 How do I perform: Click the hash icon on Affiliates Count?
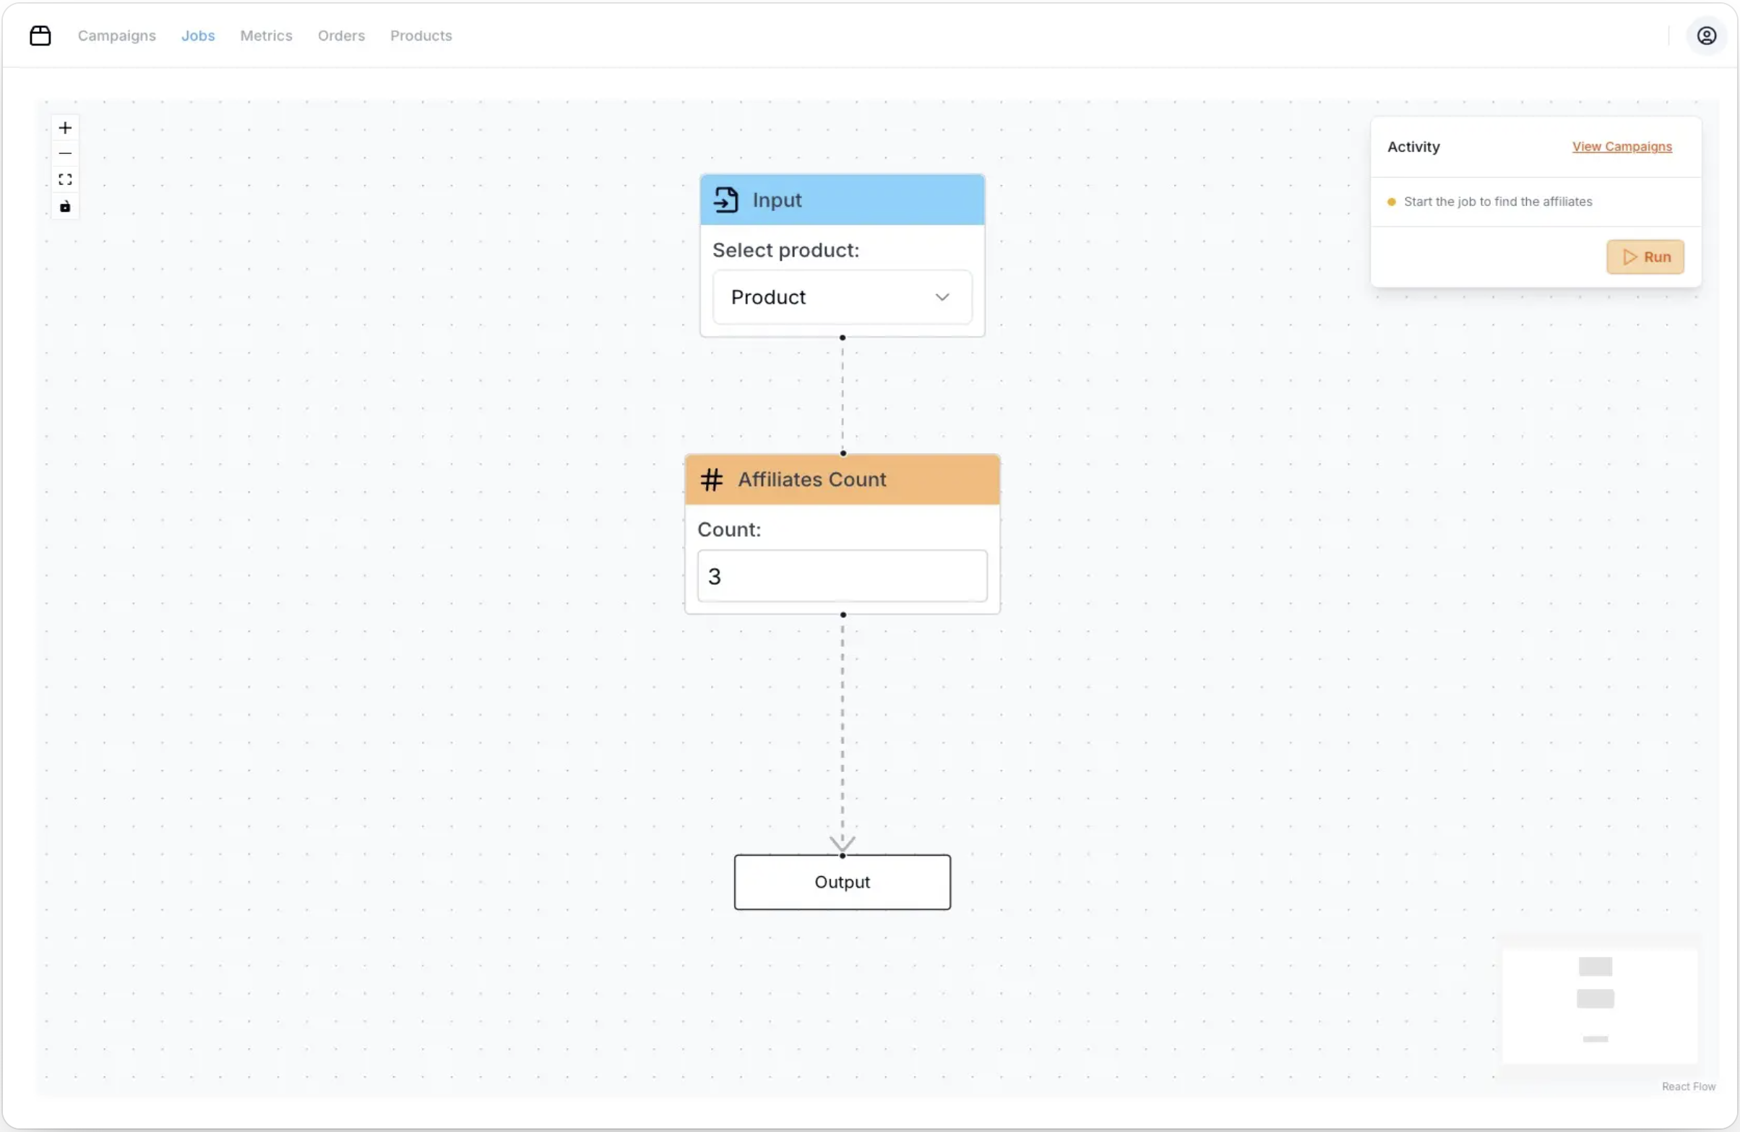[x=711, y=480]
